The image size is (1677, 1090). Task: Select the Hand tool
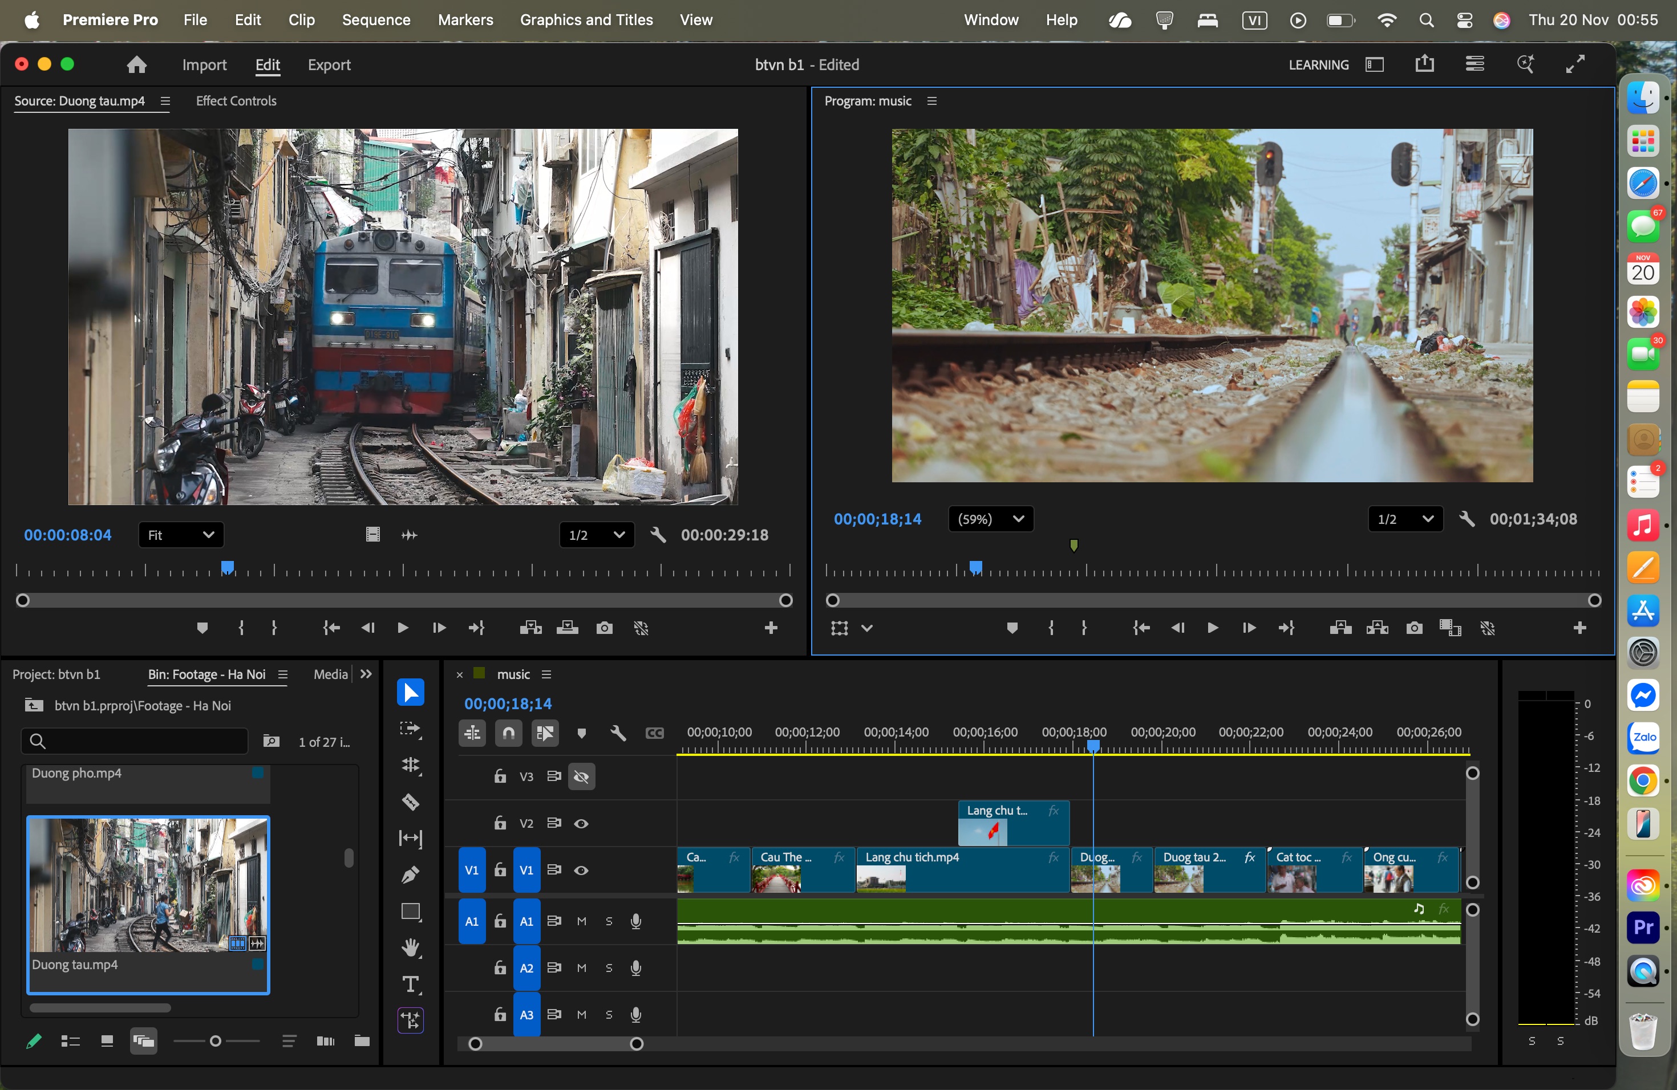[410, 948]
